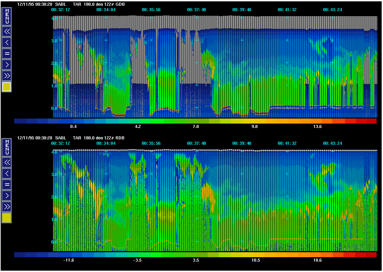The image size is (383, 272).
Task: Click the 00:37:48 time label in top plot
Action: coord(196,10)
